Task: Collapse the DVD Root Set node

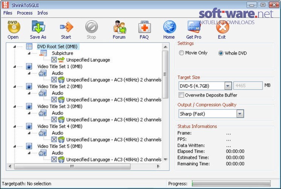Action: [15, 47]
